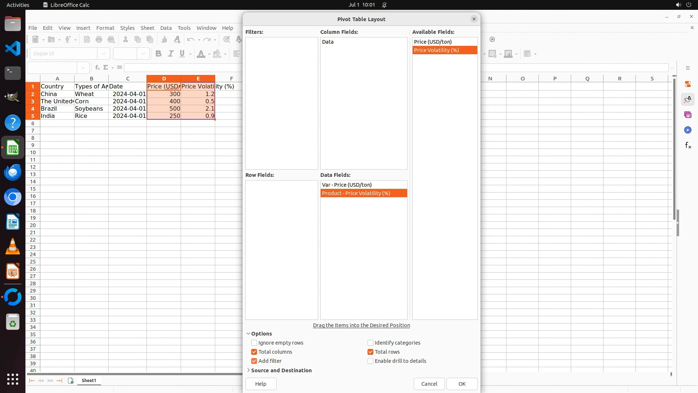Open the font name dropdown
Screen dimensions: 698x393
click(x=104, y=54)
